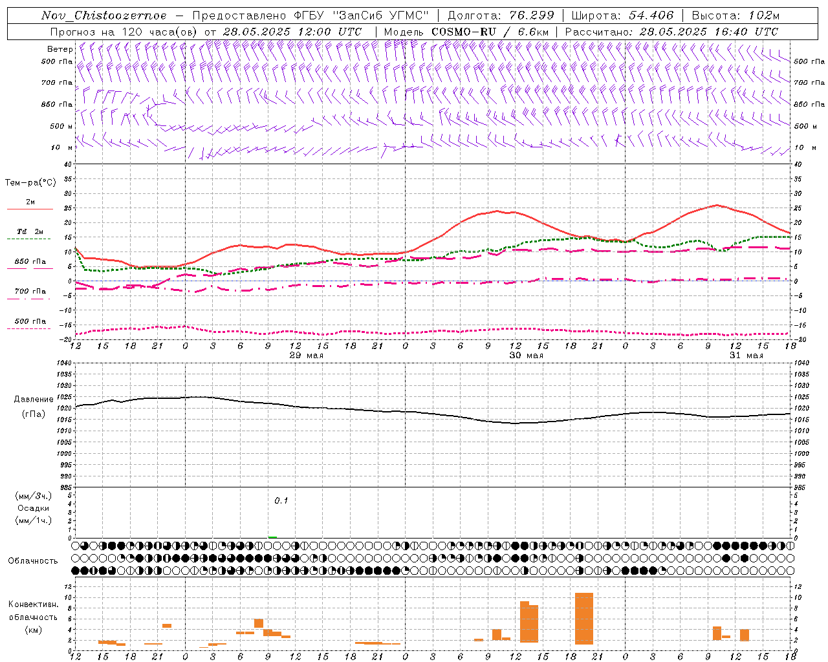This screenshot has width=828, height=662.
Task: Click the "Td 2м" dew point legend entry
Action: pyautogui.click(x=30, y=231)
